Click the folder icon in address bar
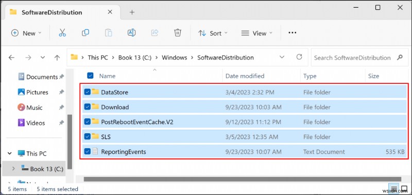This screenshot has height=195, width=412. (74, 57)
